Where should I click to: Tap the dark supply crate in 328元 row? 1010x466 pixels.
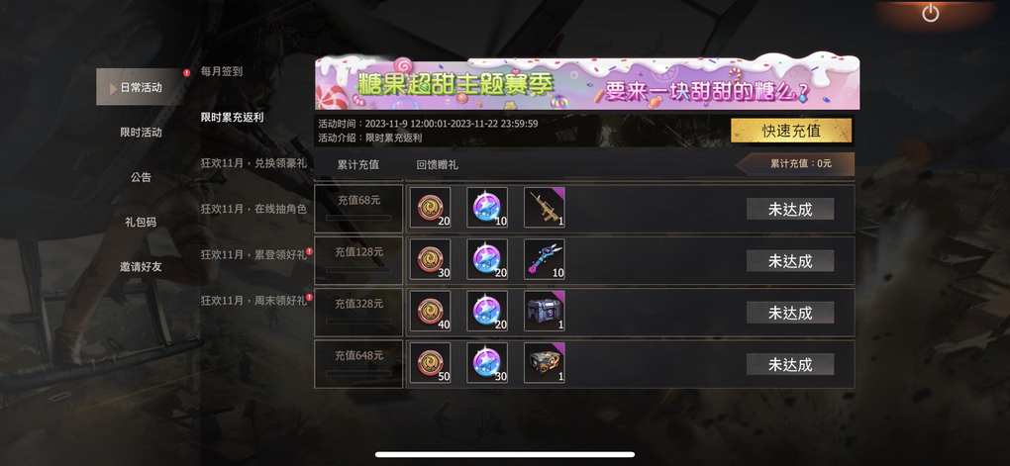tap(545, 311)
